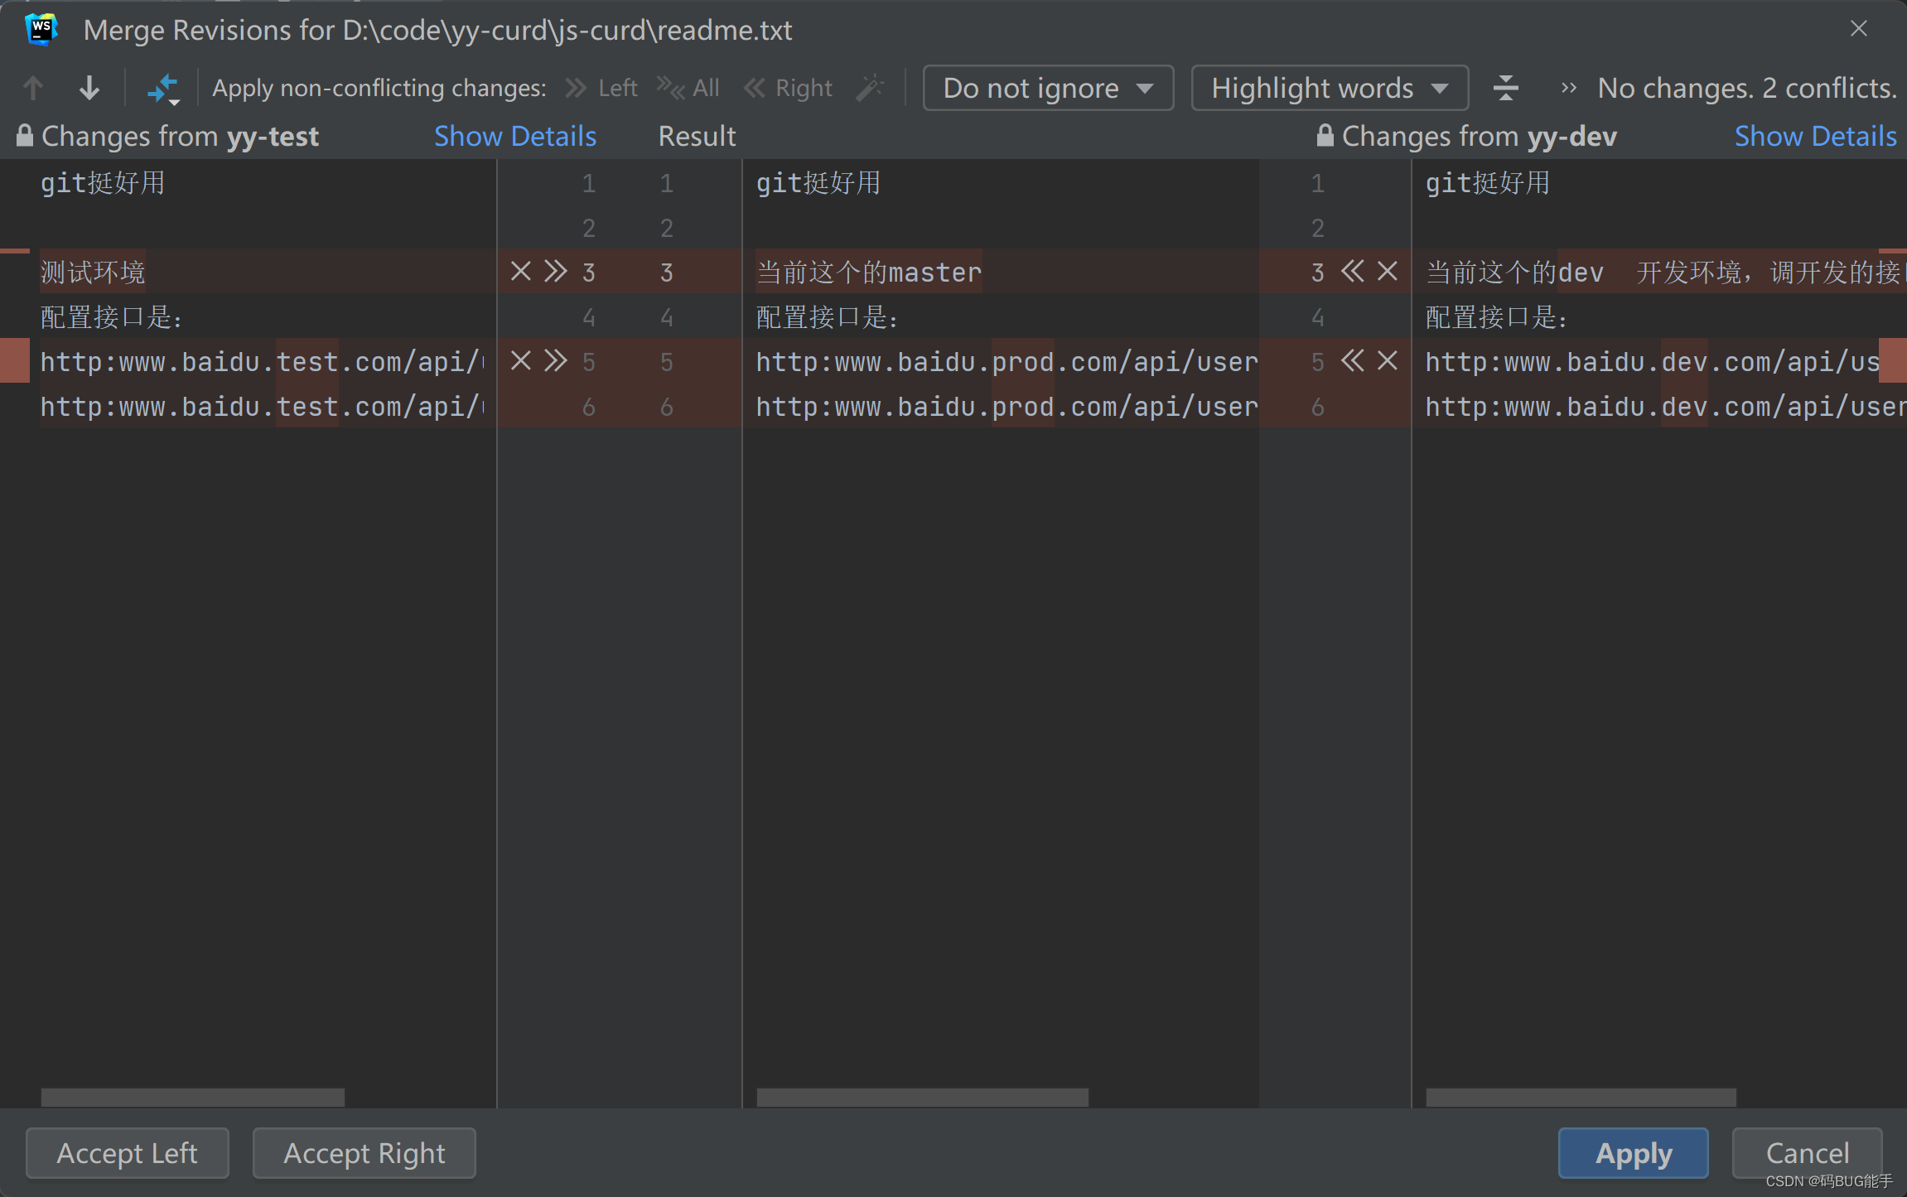Screen dimensions: 1907x1197
Task: Accept dev URL on line 5 with << arrow
Action: point(1353,360)
